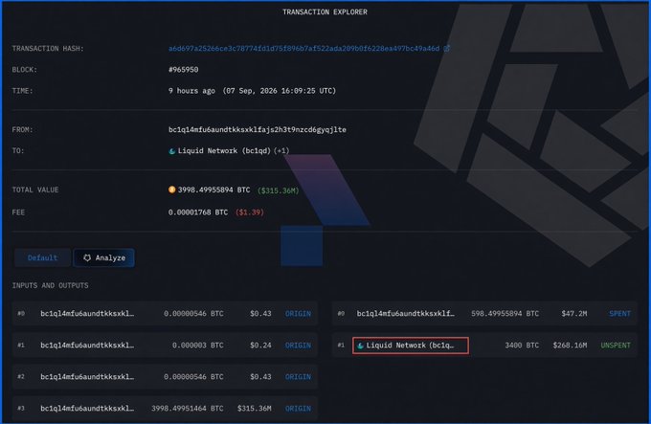
Task: Select $47.2M value in output #0
Action: [574, 314]
